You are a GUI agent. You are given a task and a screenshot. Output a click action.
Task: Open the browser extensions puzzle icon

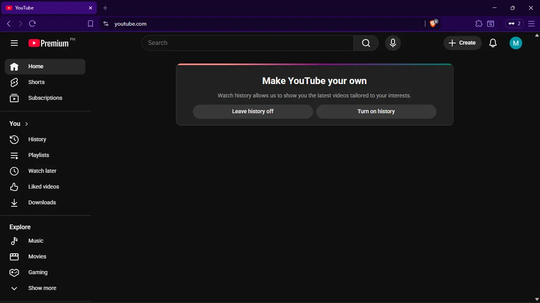coord(479,24)
